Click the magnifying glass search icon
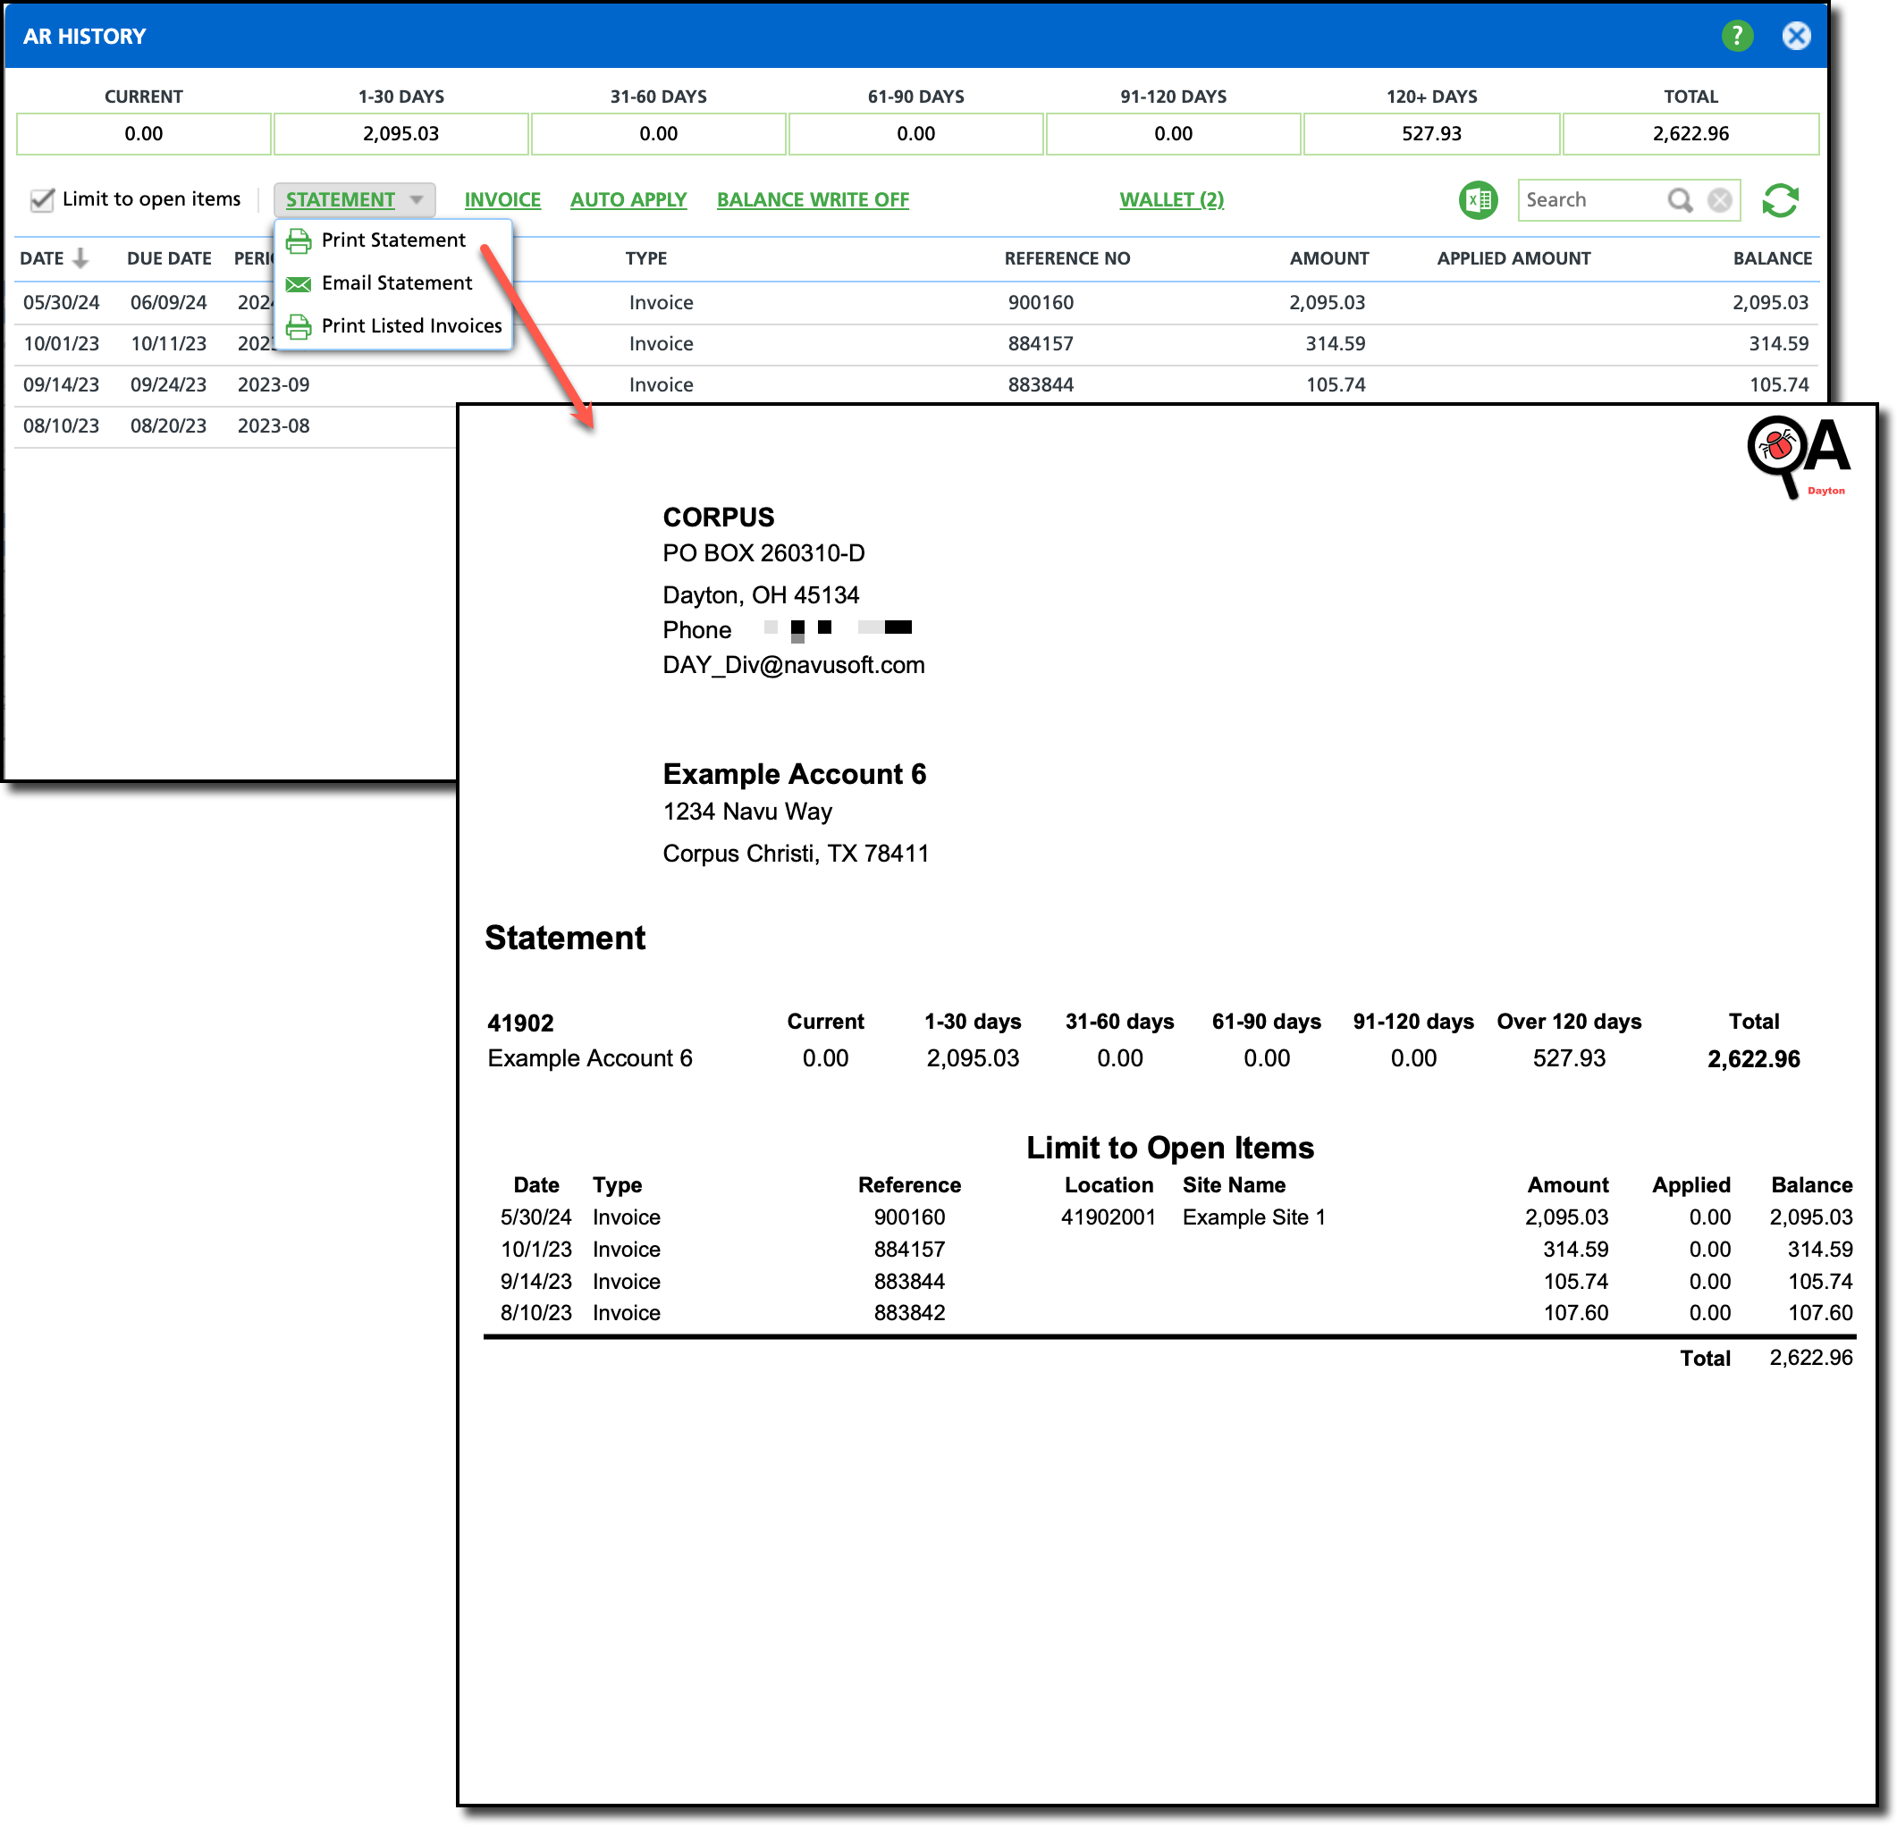The image size is (1897, 1827). 1679,200
